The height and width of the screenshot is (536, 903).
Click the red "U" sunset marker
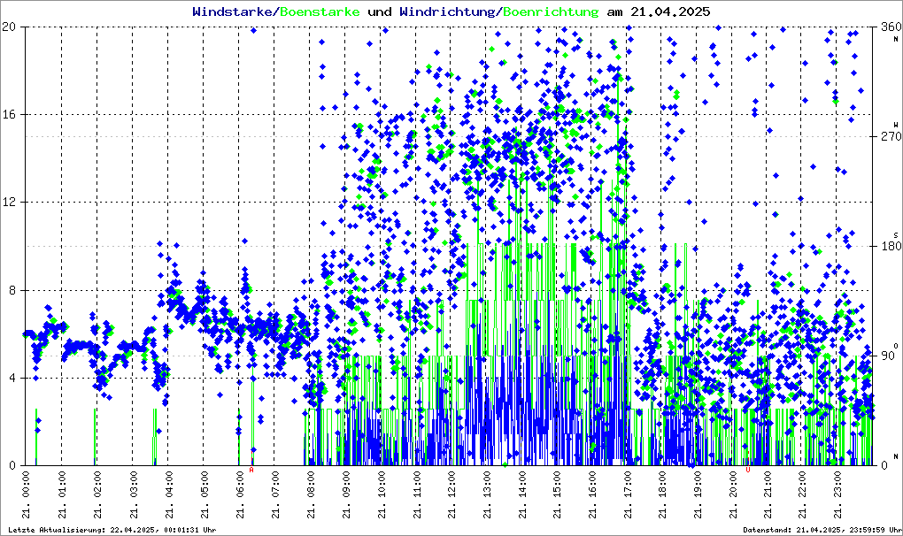coord(748,471)
